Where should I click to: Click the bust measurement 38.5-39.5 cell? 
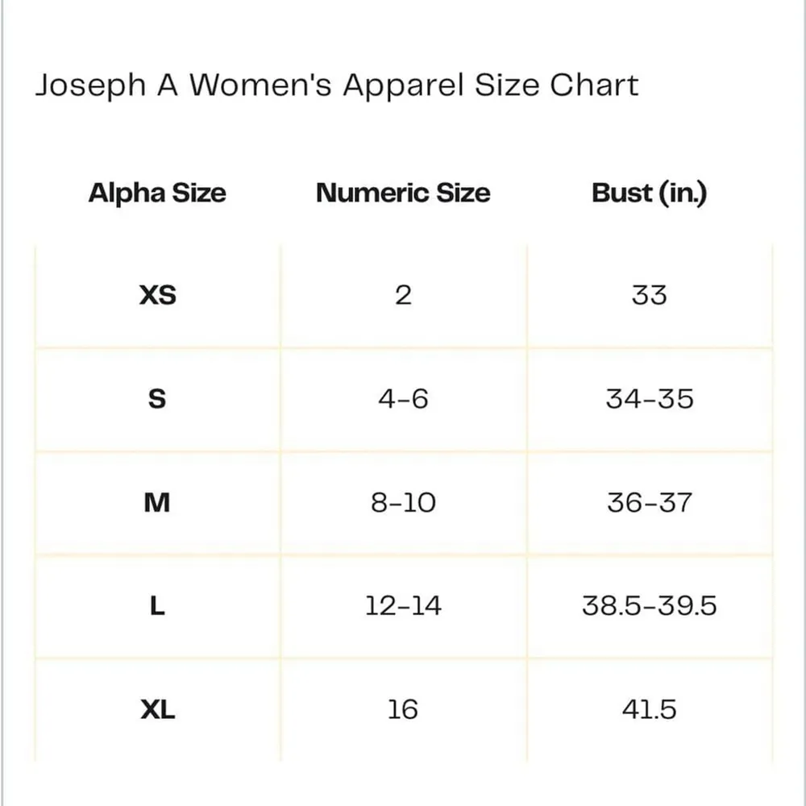click(x=649, y=605)
